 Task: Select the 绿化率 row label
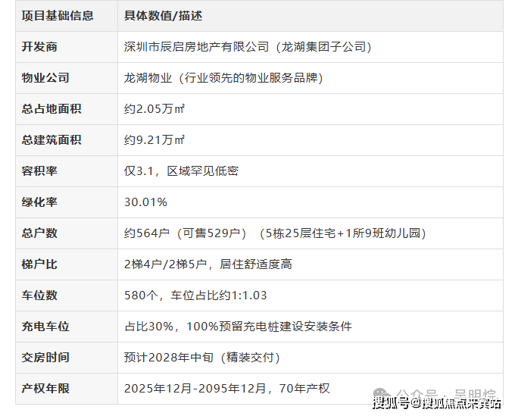tap(39, 202)
